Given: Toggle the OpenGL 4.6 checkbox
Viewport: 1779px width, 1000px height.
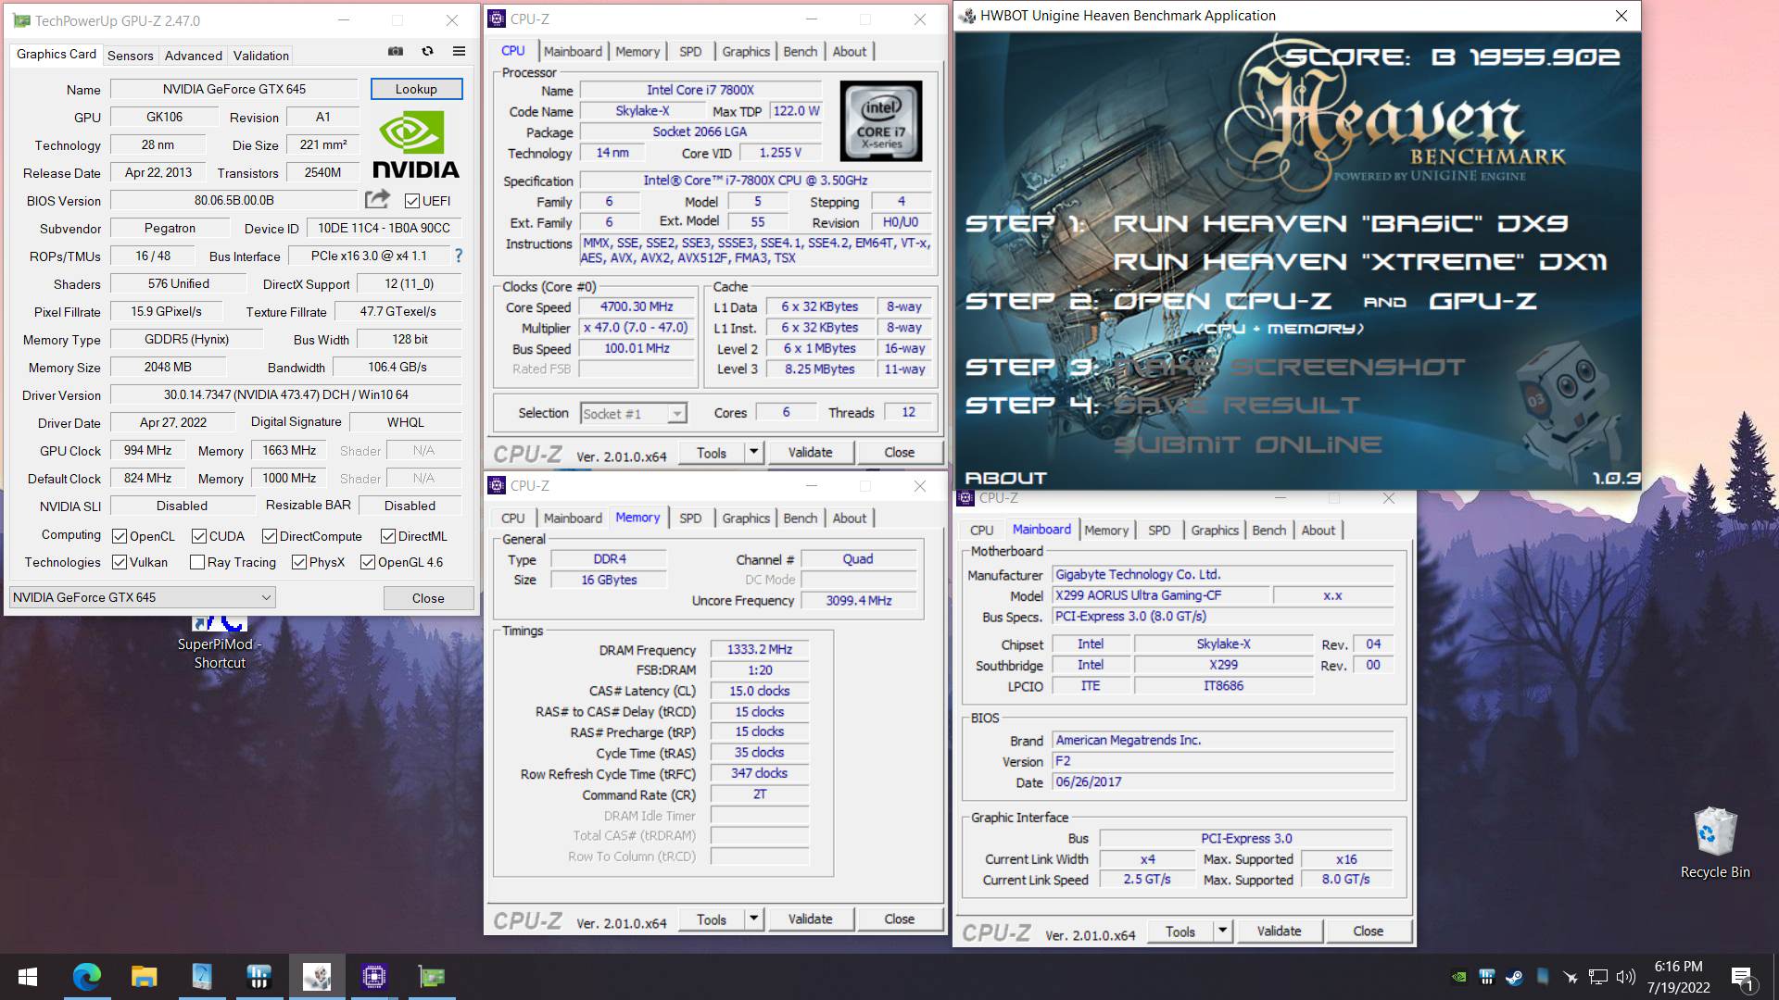Looking at the screenshot, I should [x=368, y=562].
